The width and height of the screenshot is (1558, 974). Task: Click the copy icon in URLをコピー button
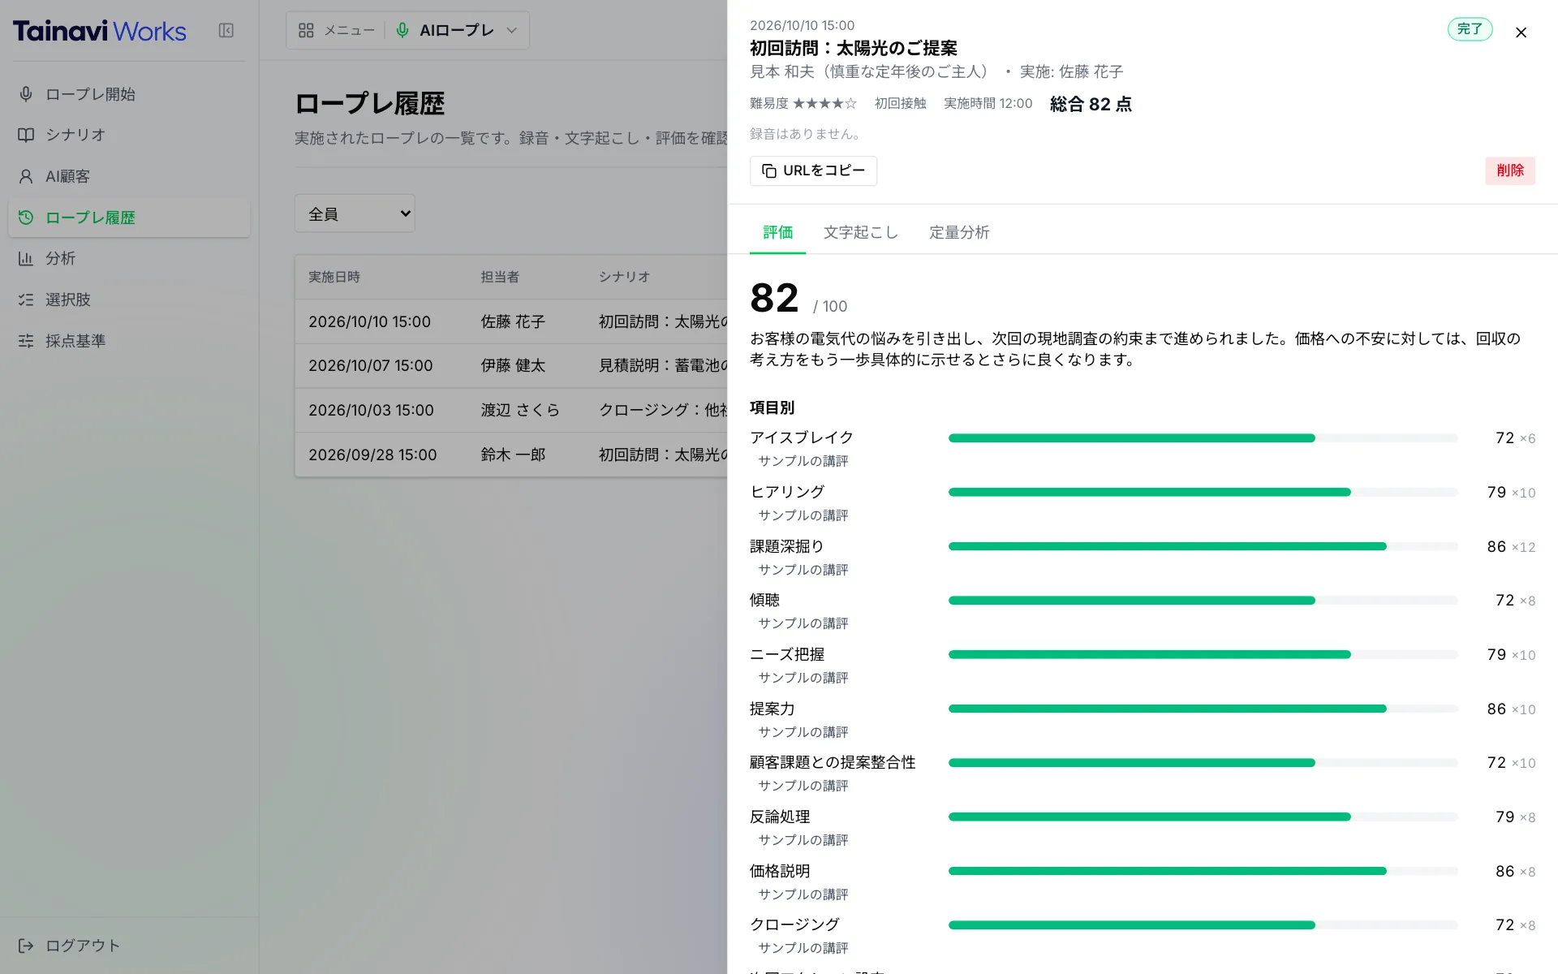(768, 171)
